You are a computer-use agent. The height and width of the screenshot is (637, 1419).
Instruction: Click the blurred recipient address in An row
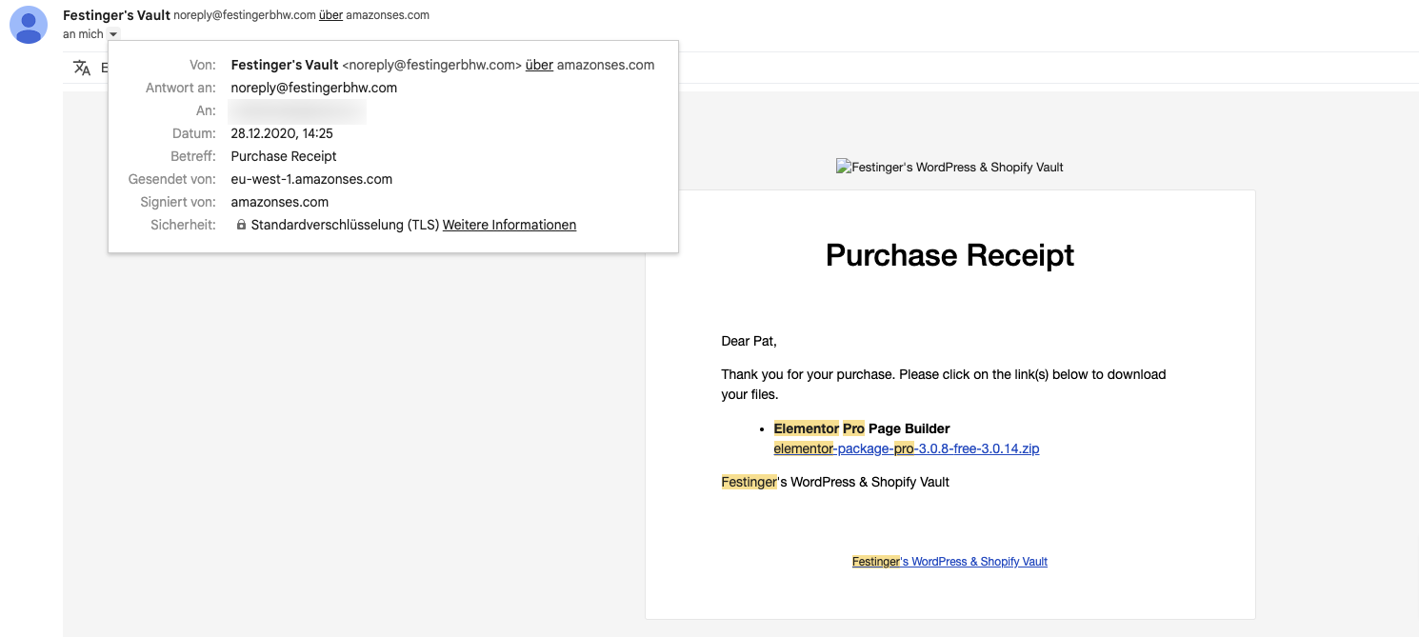click(297, 111)
